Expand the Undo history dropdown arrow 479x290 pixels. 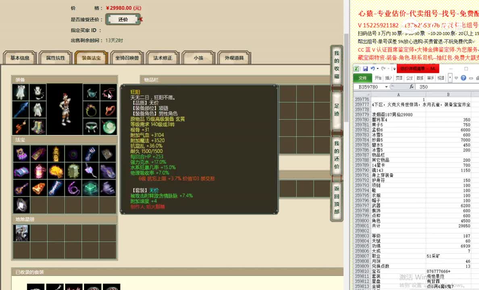pyautogui.click(x=377, y=68)
